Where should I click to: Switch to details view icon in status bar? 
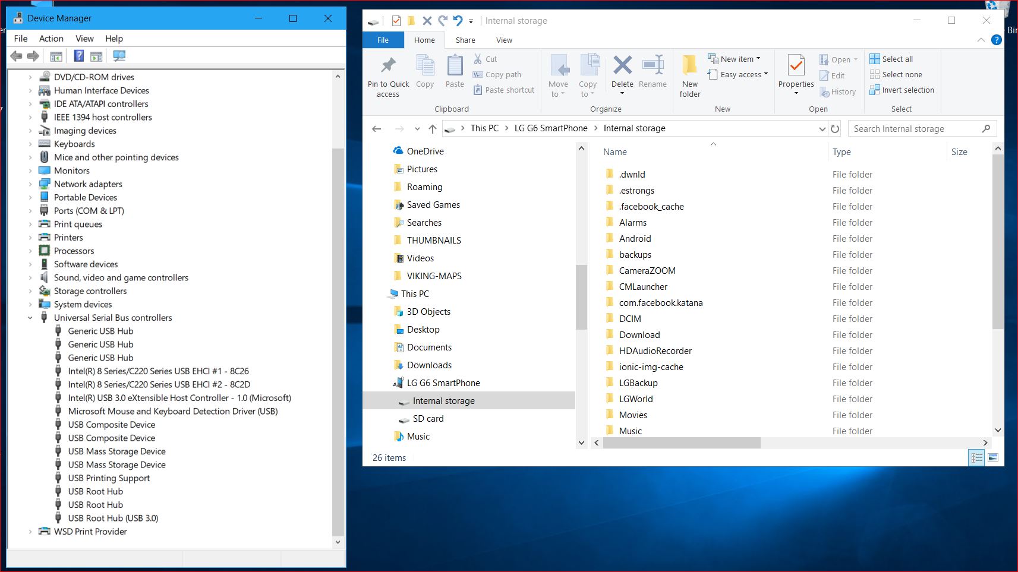tap(976, 457)
